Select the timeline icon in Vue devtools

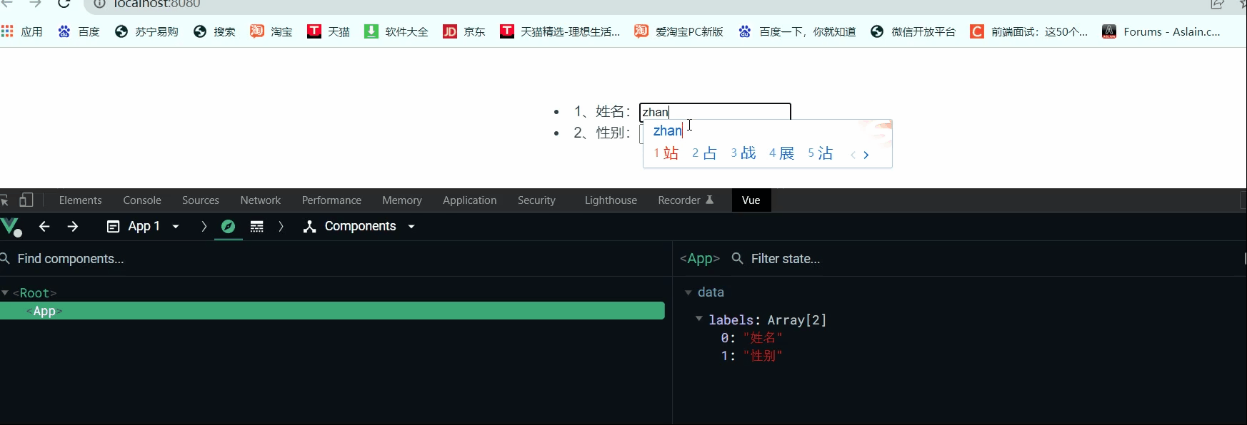(x=257, y=227)
